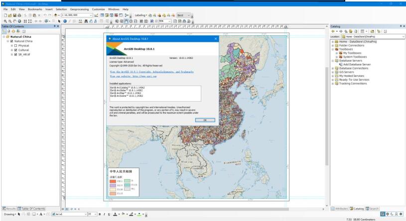Open the File menu
Viewport: 406px width, 221px height.
point(5,9)
